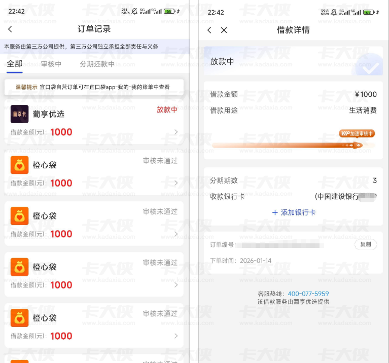Switch to the 审核中 tab
The width and height of the screenshot is (389, 363).
51,64
